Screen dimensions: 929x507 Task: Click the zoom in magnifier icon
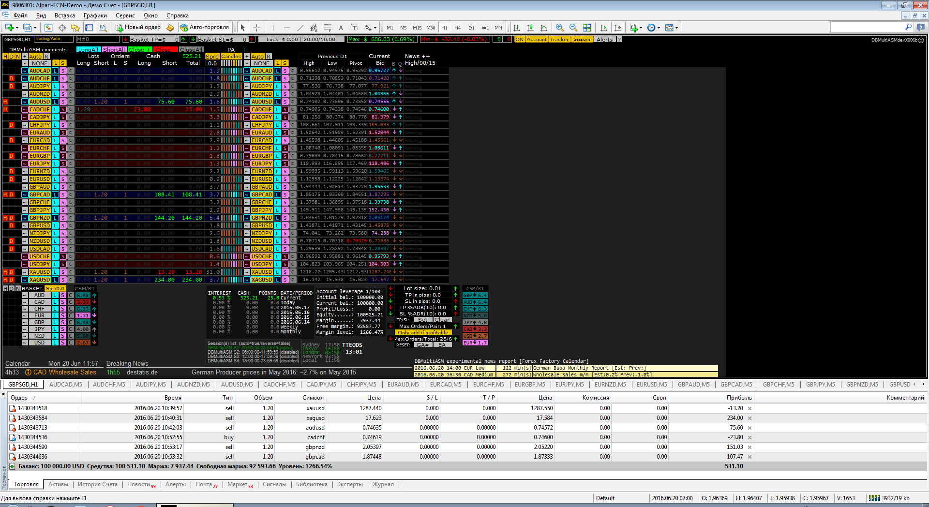(x=560, y=28)
